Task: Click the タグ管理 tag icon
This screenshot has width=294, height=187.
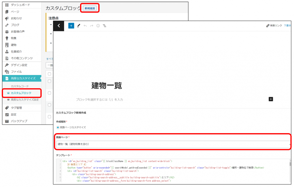Action: (x=7, y=108)
